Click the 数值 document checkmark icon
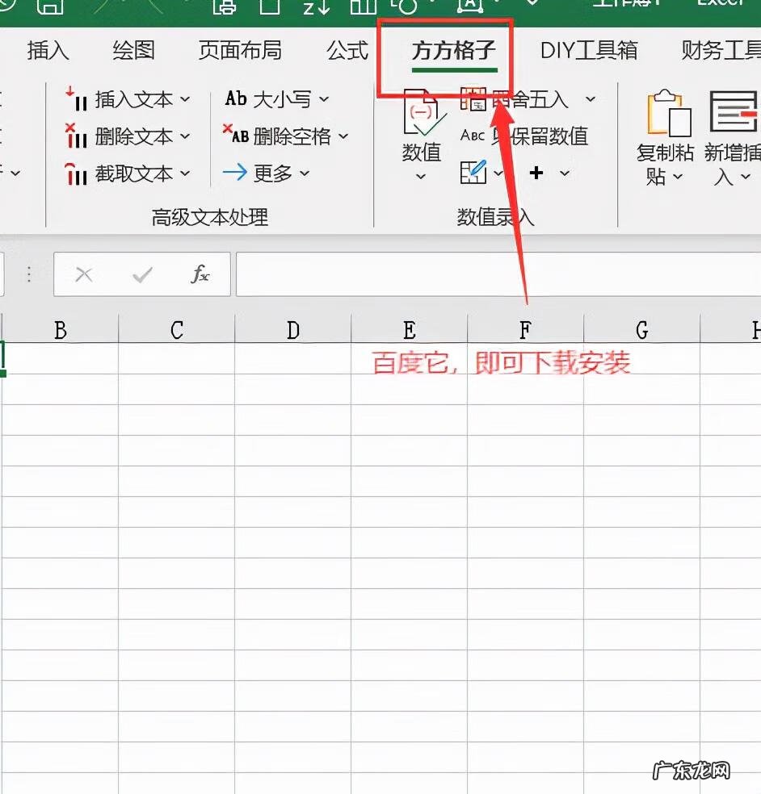The height and width of the screenshot is (794, 761). pos(423,113)
